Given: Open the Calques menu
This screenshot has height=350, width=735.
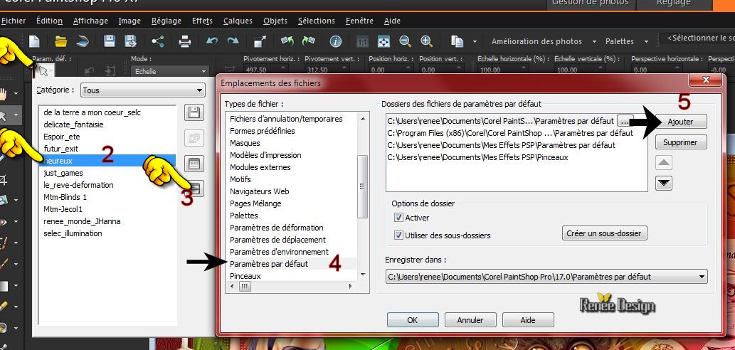Looking at the screenshot, I should point(238,21).
